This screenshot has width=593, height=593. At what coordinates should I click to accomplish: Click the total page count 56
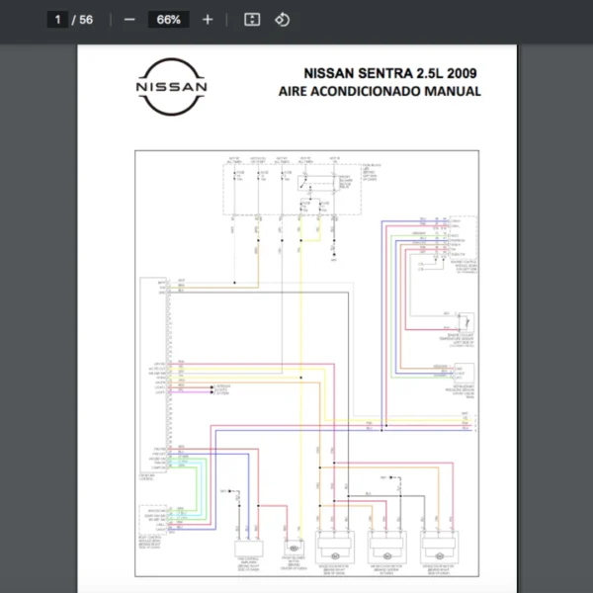pos(87,20)
